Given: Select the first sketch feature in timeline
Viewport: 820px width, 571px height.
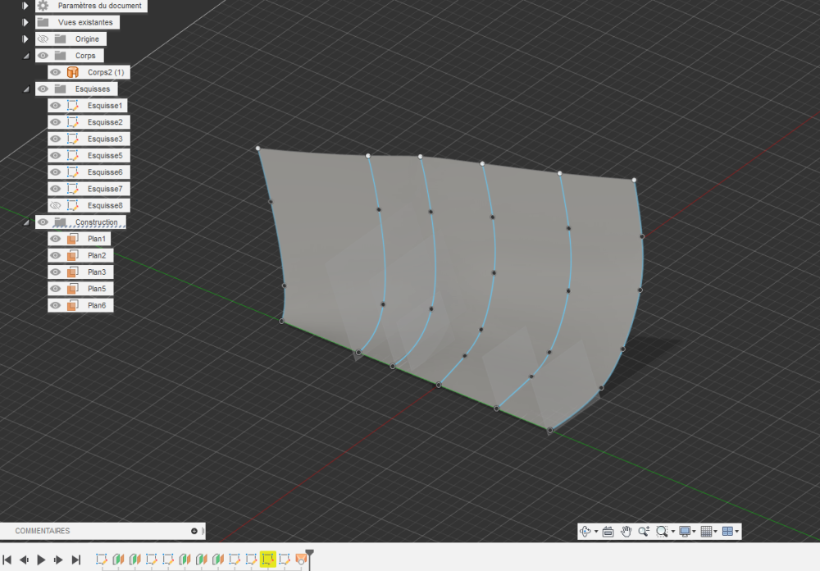Looking at the screenshot, I should [x=102, y=560].
